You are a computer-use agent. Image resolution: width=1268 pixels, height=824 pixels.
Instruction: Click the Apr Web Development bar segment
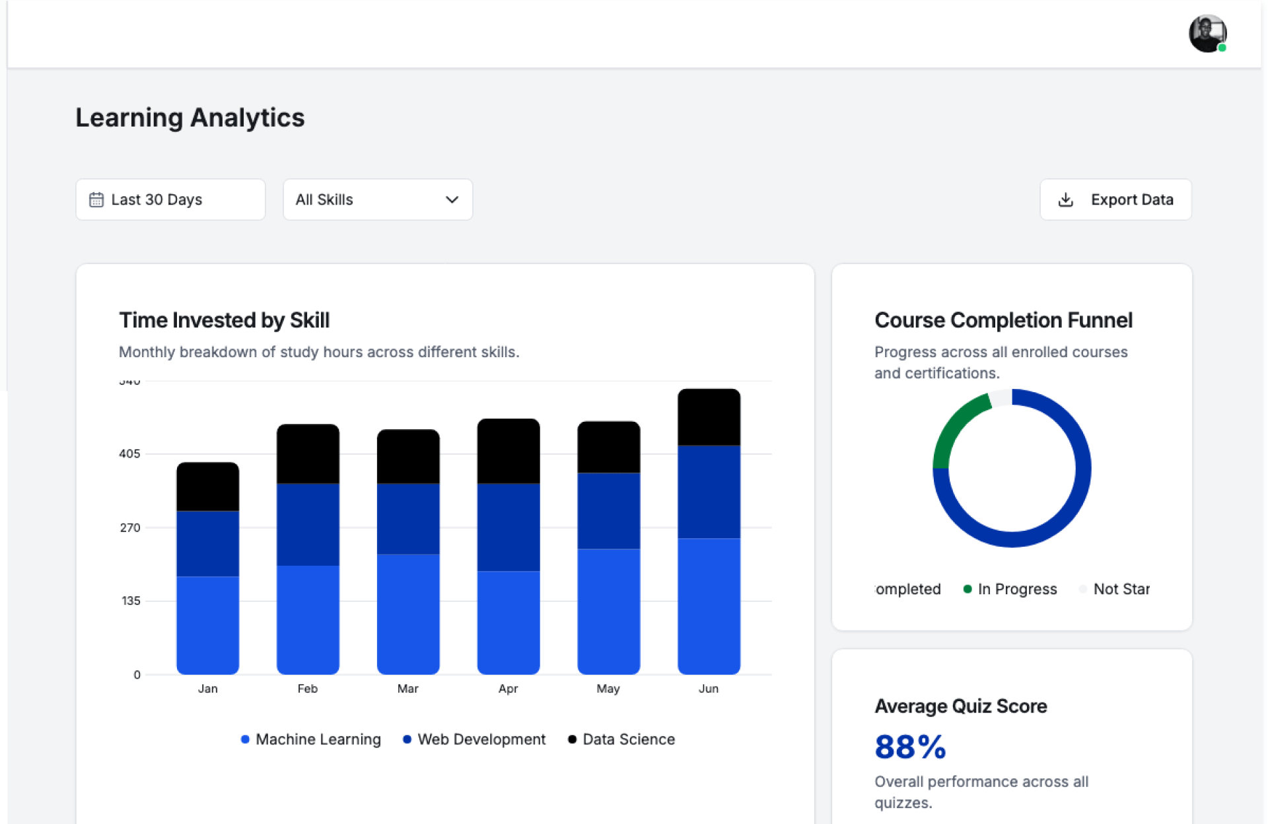(x=508, y=527)
